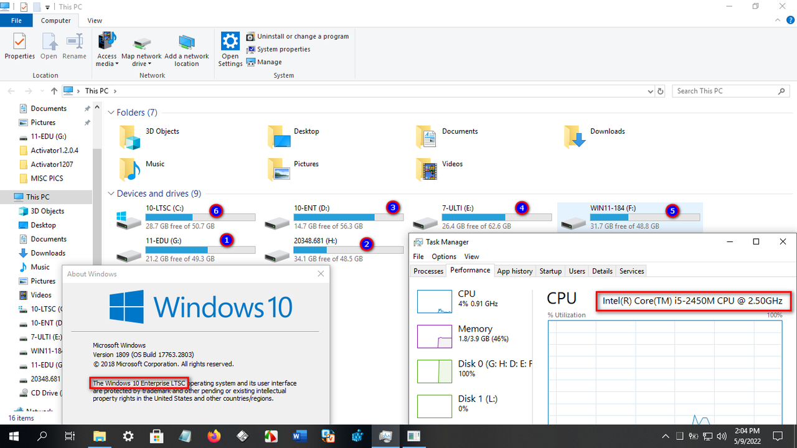The image size is (797, 448).
Task: Switch to Services tab in Task Manager
Action: pyautogui.click(x=631, y=271)
